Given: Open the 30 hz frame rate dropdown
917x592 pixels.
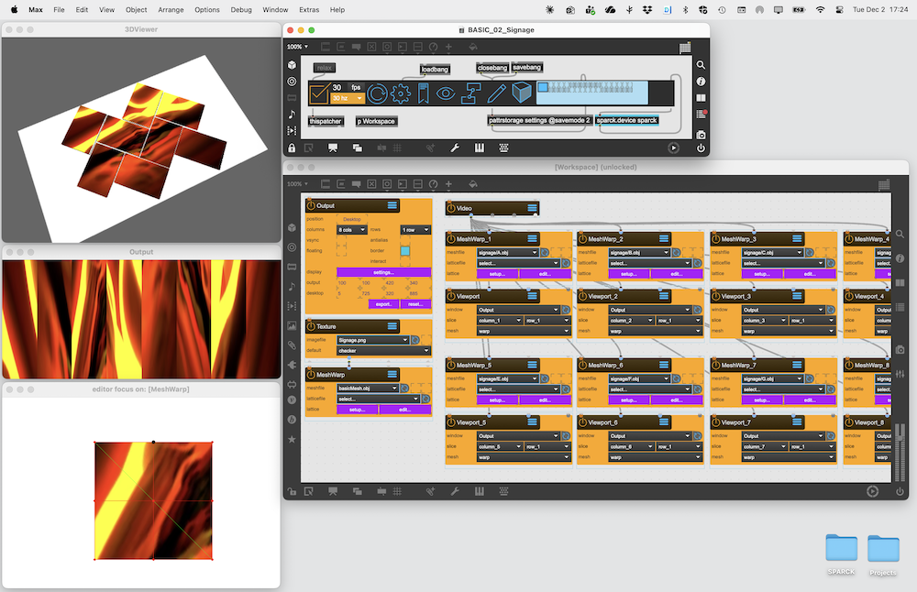Looking at the screenshot, I should tap(347, 98).
